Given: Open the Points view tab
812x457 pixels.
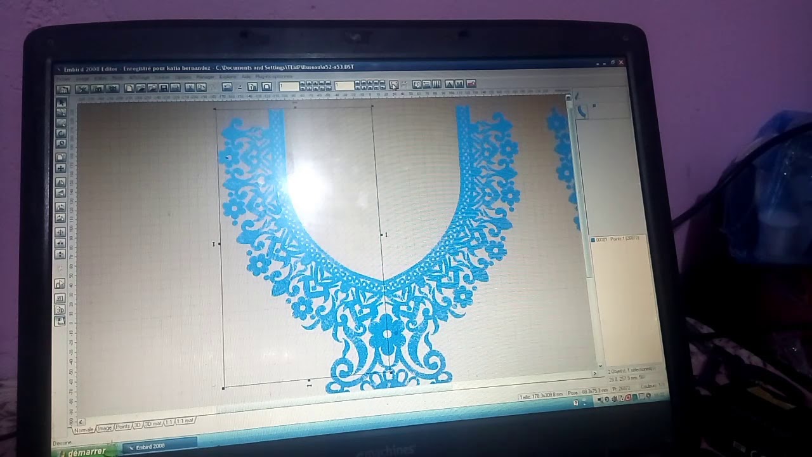Looking at the screenshot, I should pos(123,427).
